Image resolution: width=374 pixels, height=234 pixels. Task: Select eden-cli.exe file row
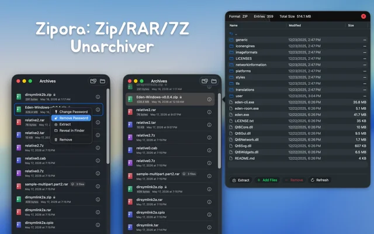tap(297, 102)
